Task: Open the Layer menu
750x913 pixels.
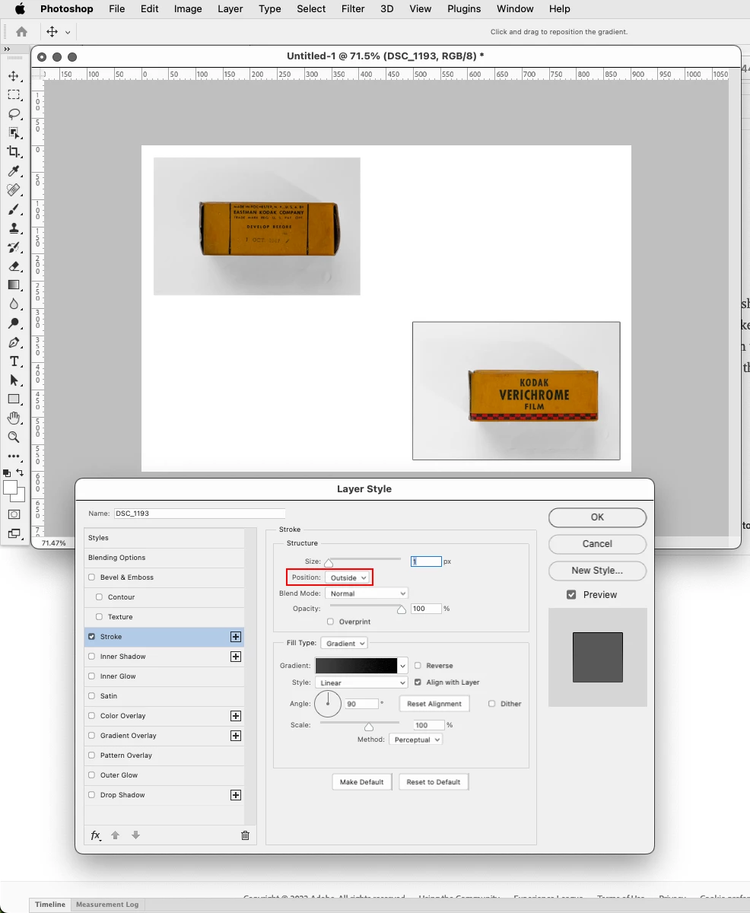Action: 230,9
